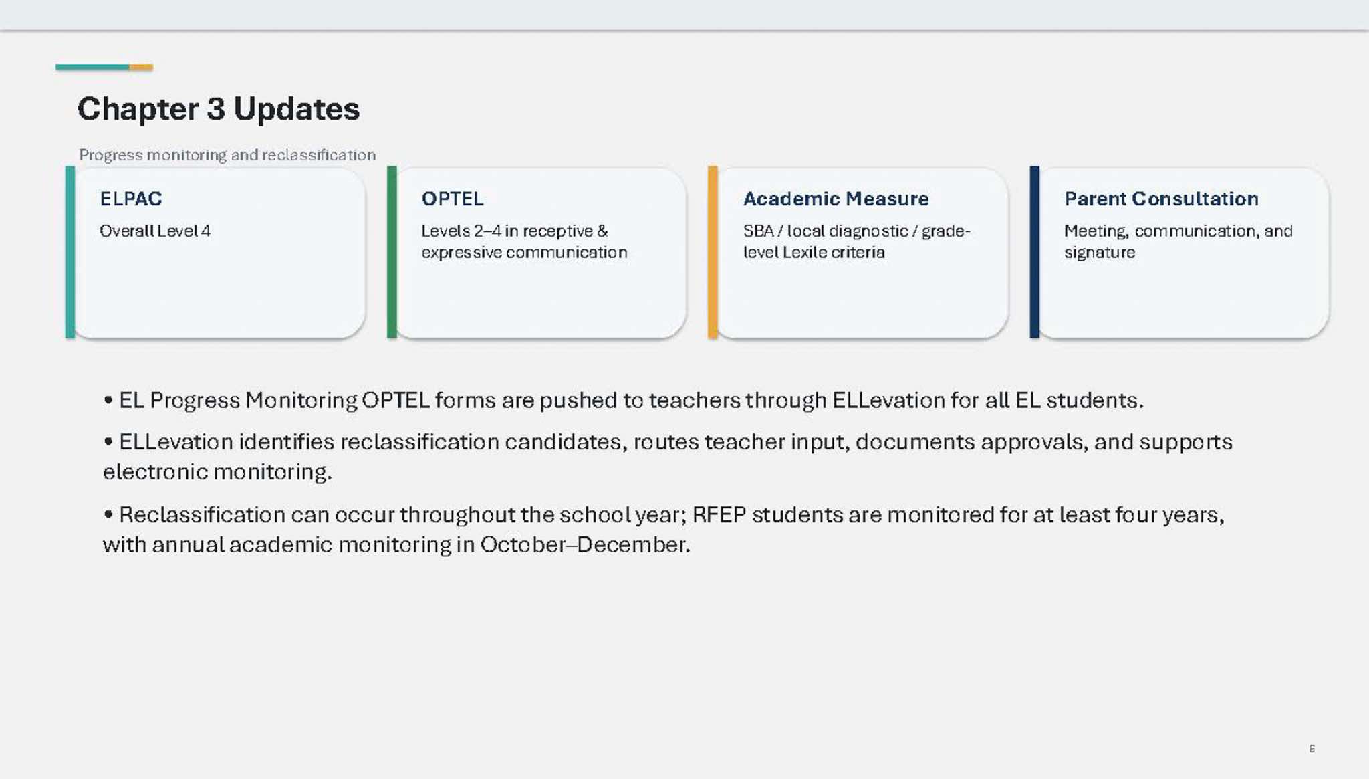Select the ELLevation identifies reclassification candidates bullet
Screen dimensions: 1369x779
[x=668, y=457]
